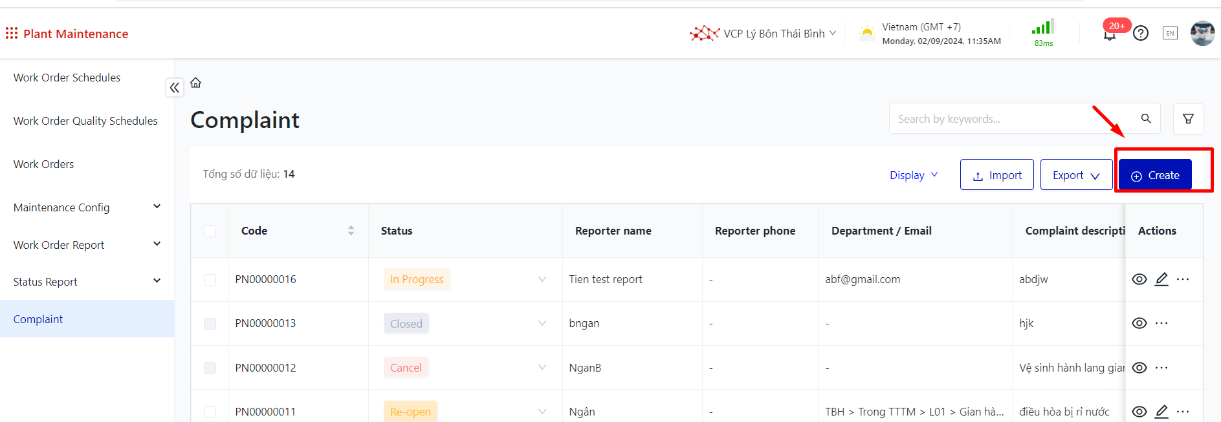The height and width of the screenshot is (422, 1221).
Task: Open Work Order Schedules in sidebar
Action: 67,78
